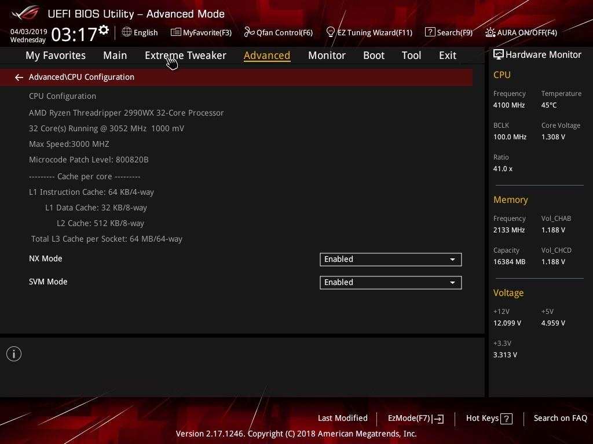
Task: Click Ratio value 41.0 x
Action: (503, 169)
